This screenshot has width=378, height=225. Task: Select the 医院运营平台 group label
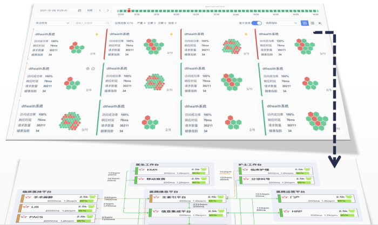291,192
